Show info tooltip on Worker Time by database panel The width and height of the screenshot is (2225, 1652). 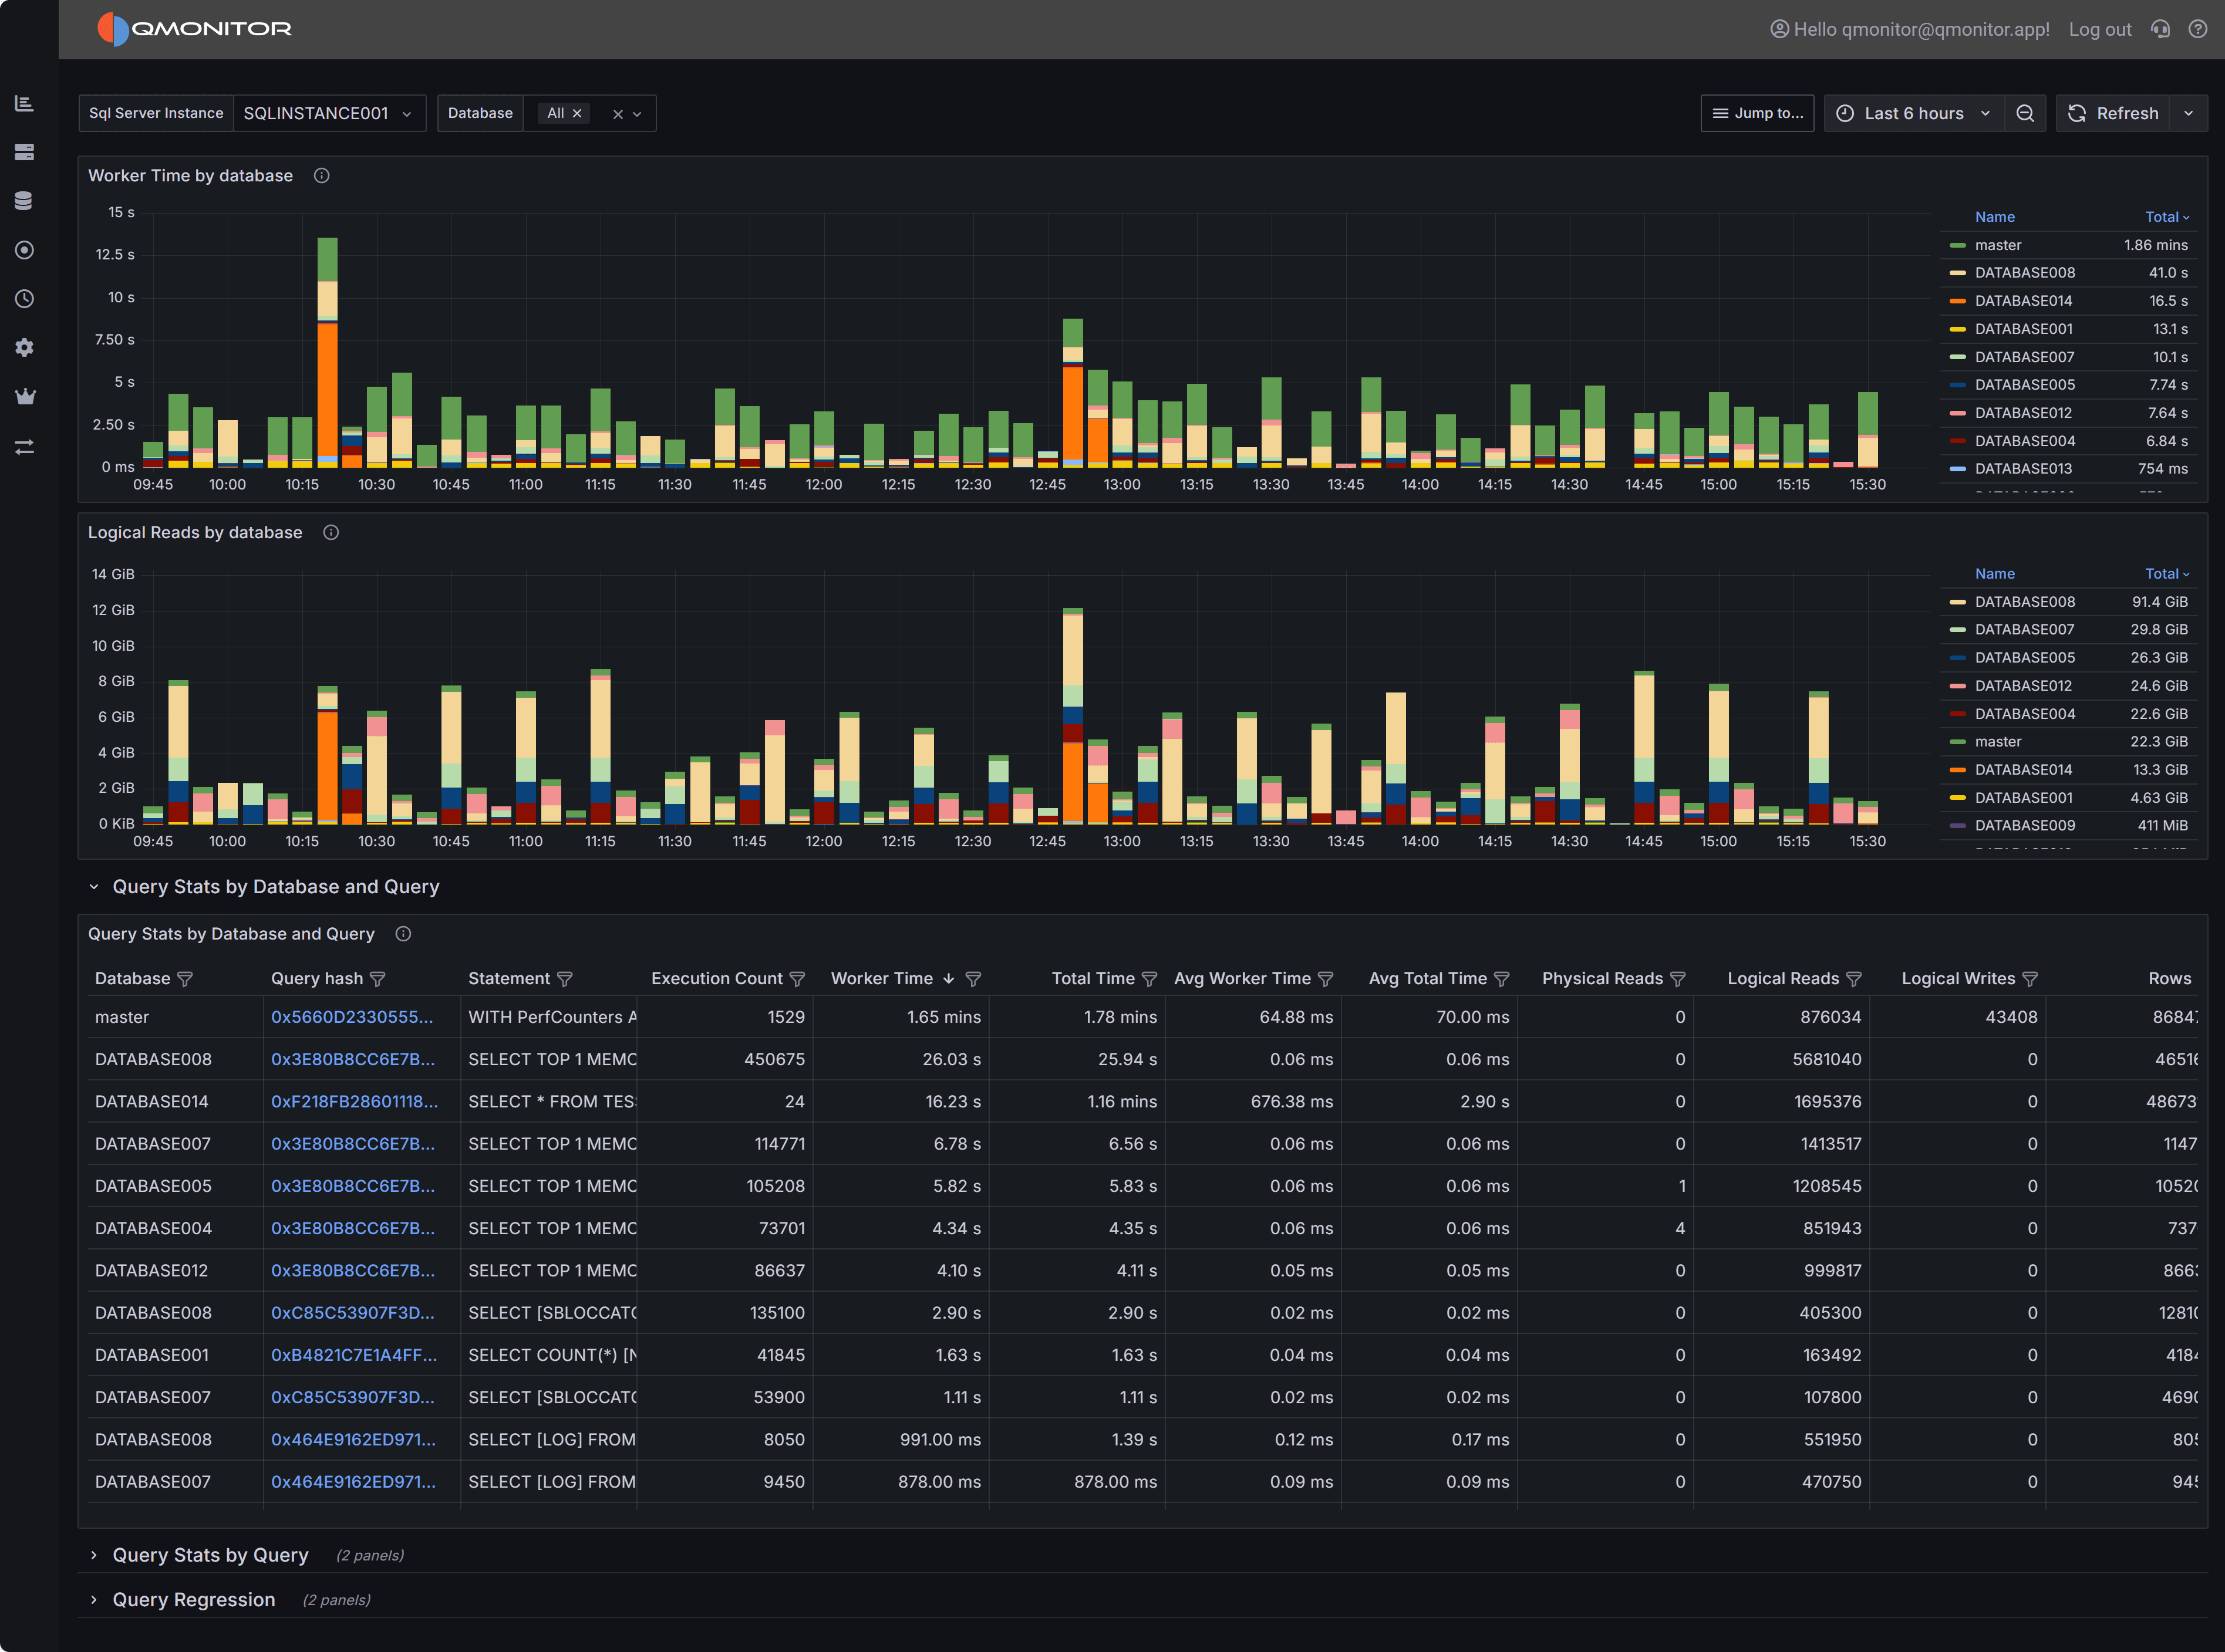[x=321, y=175]
